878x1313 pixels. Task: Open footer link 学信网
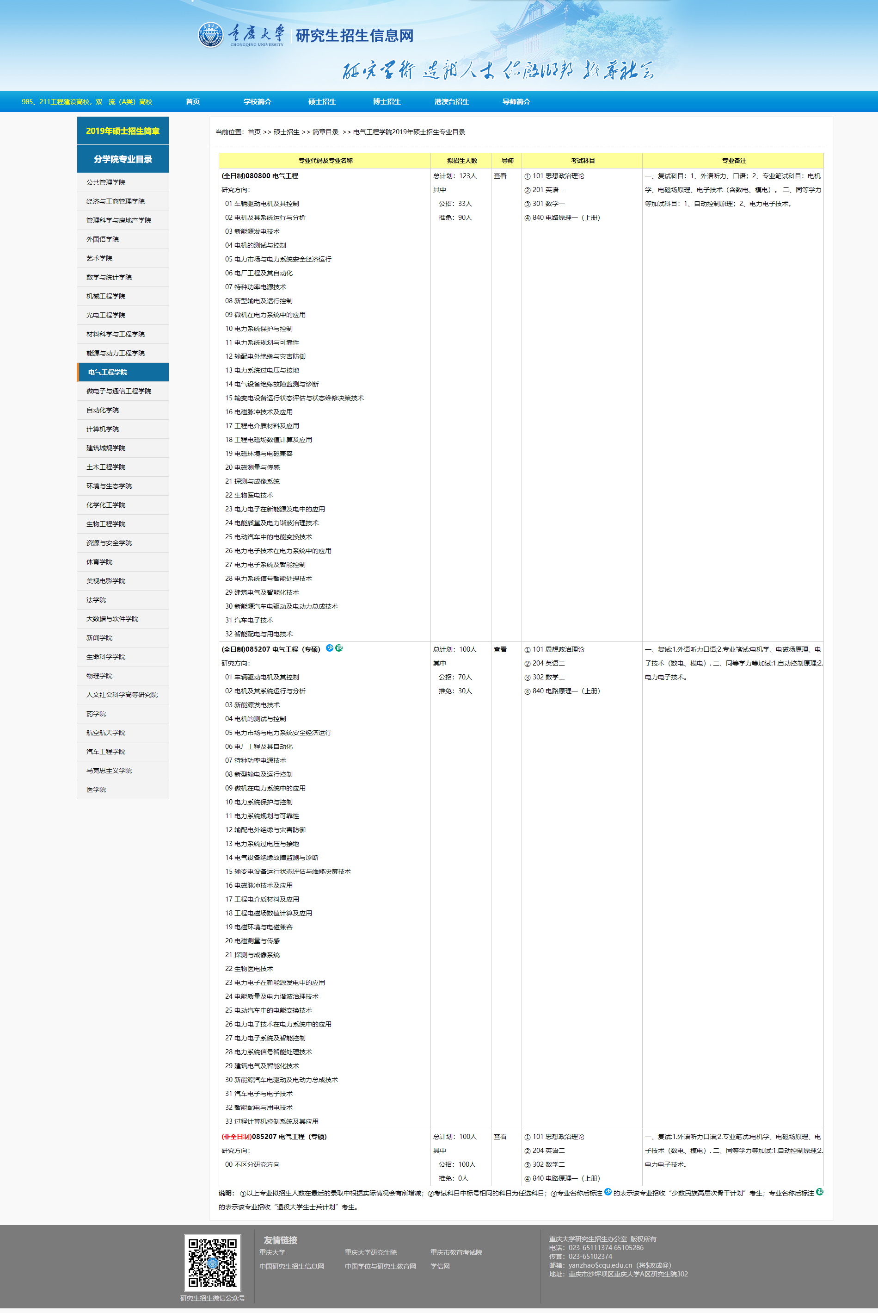pos(440,1267)
